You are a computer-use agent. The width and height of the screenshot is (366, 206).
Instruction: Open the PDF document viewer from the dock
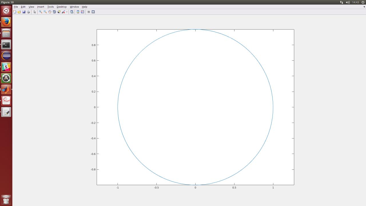(x=6, y=101)
